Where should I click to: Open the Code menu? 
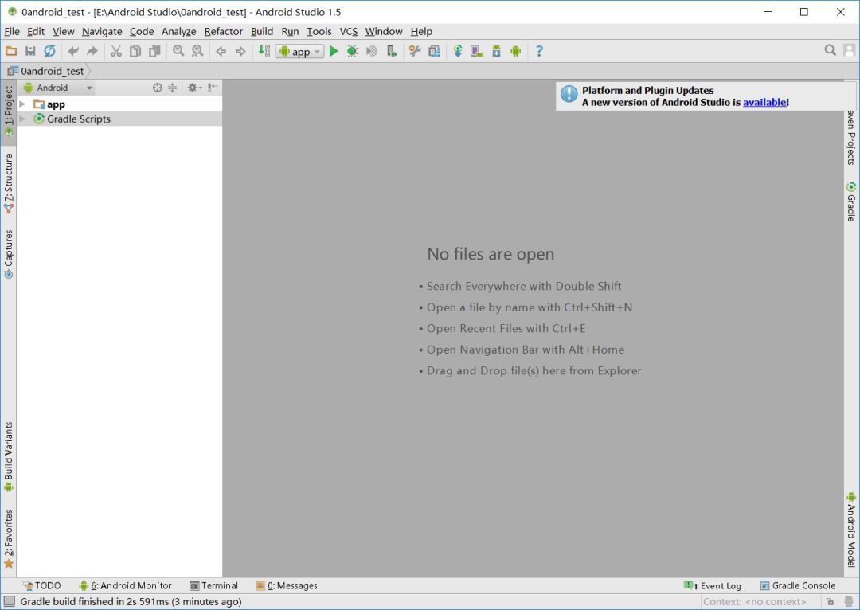pos(142,31)
